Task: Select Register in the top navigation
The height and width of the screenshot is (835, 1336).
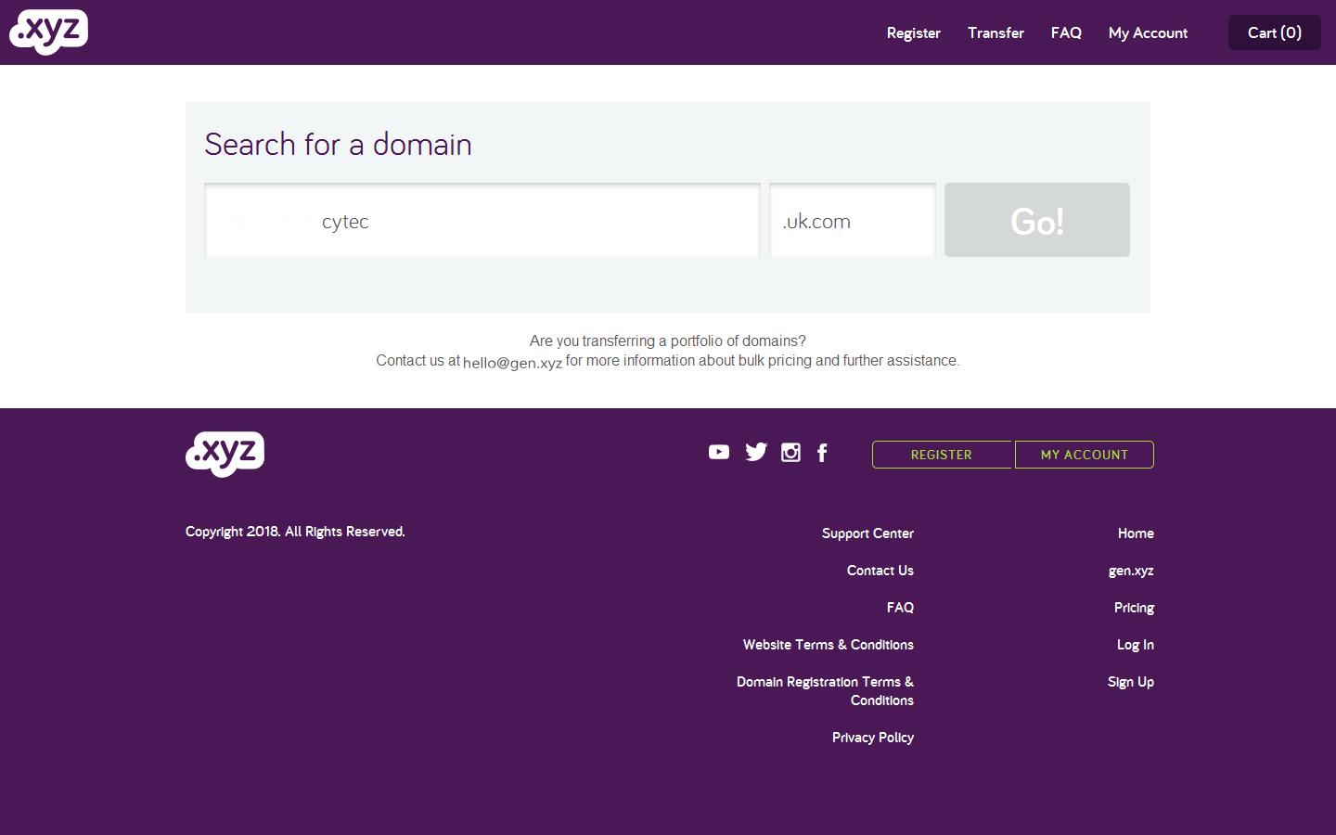Action: (913, 32)
